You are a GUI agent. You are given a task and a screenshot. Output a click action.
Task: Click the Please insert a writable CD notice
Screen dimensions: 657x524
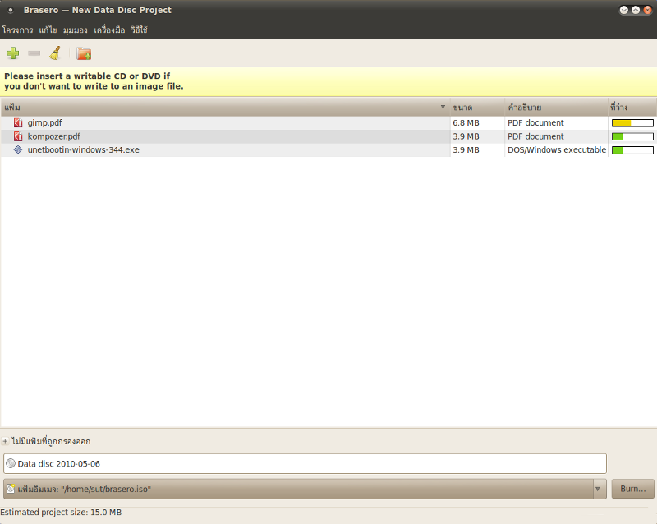click(x=94, y=81)
